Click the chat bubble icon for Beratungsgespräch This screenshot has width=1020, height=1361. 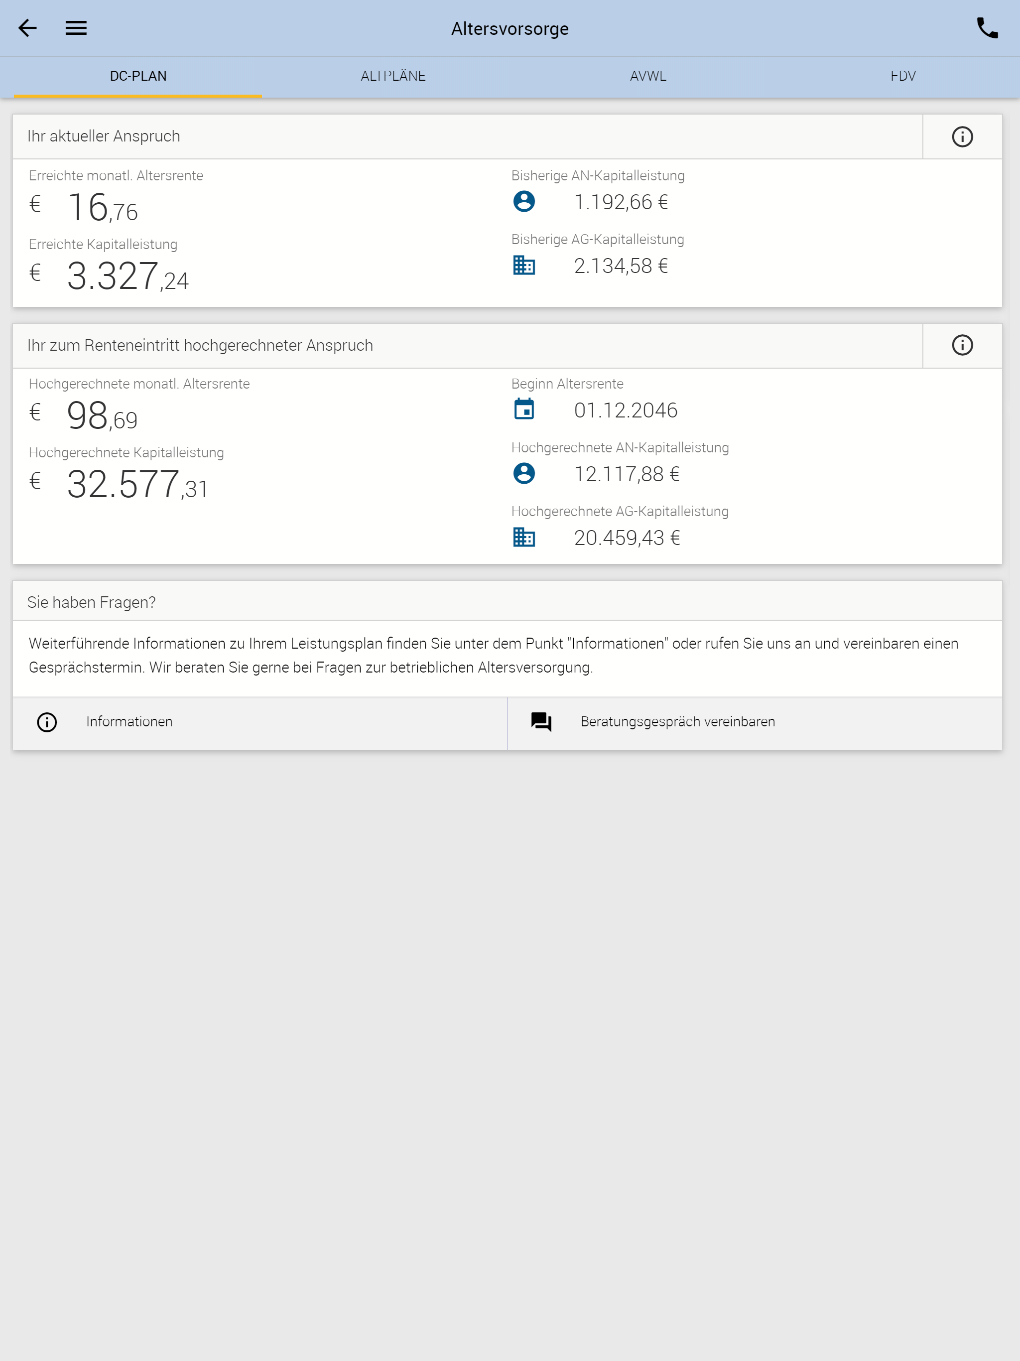(541, 722)
